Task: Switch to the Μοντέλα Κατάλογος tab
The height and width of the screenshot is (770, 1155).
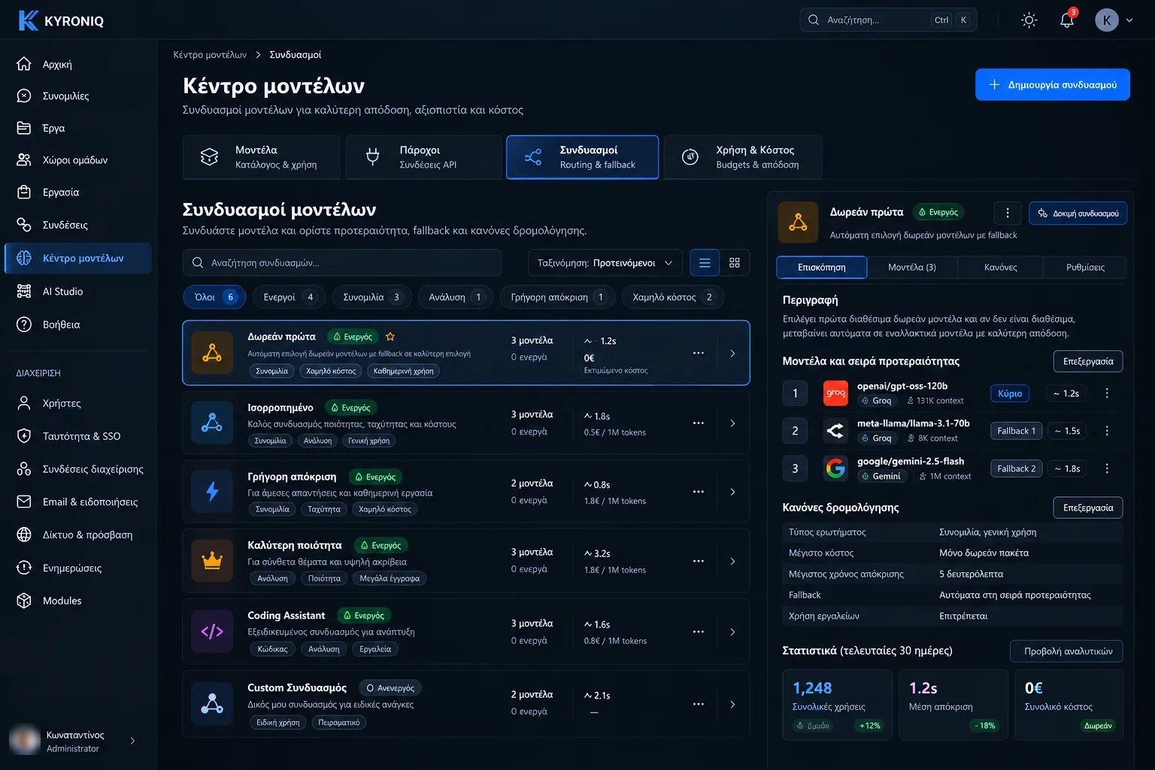Action: [262, 157]
